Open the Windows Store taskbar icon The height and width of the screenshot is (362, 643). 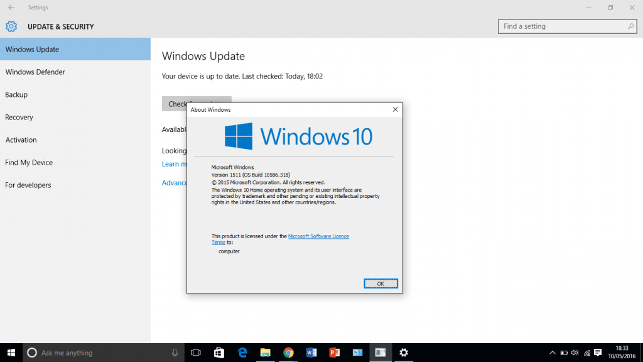pos(219,353)
